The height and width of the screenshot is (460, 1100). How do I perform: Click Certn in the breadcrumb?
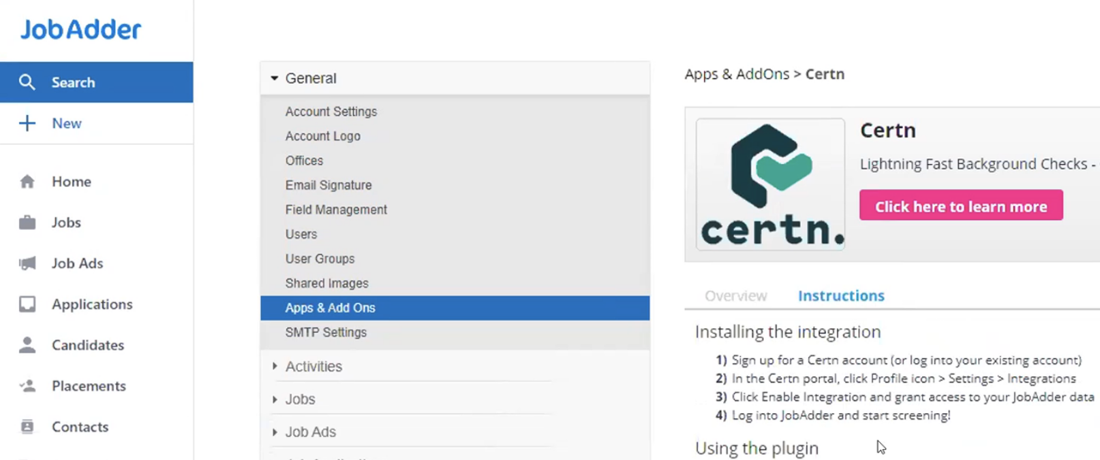825,74
